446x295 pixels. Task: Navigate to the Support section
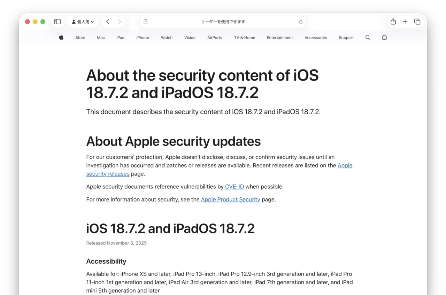(346, 37)
